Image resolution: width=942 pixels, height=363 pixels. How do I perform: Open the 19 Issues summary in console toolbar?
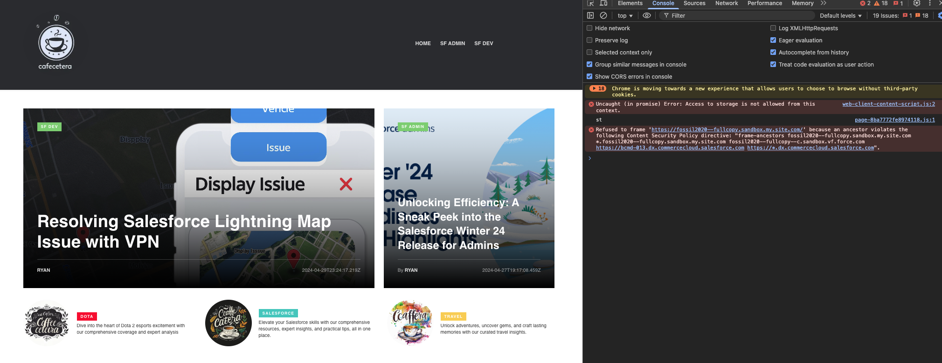pyautogui.click(x=900, y=15)
